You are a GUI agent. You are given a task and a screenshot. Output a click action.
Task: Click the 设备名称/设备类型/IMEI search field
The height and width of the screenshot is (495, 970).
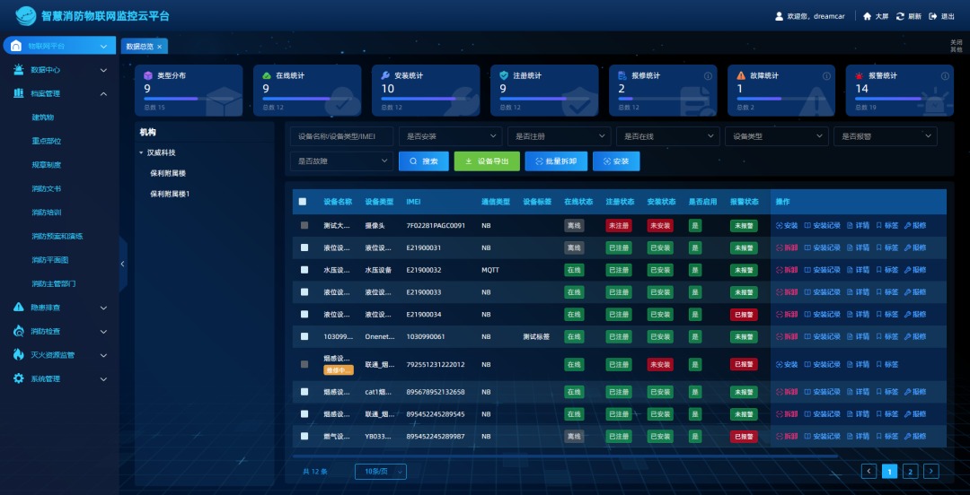pos(341,136)
